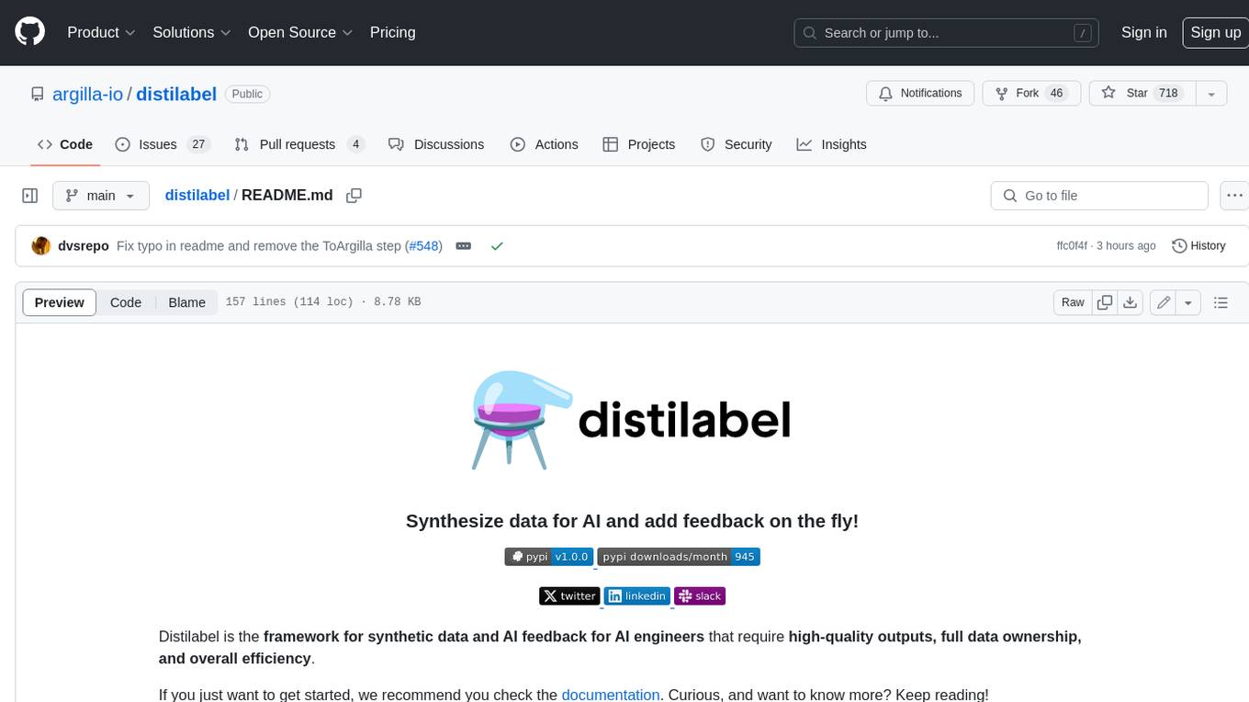1249x702 pixels.
Task: Switch to the Pull requests tab
Action: (x=298, y=144)
